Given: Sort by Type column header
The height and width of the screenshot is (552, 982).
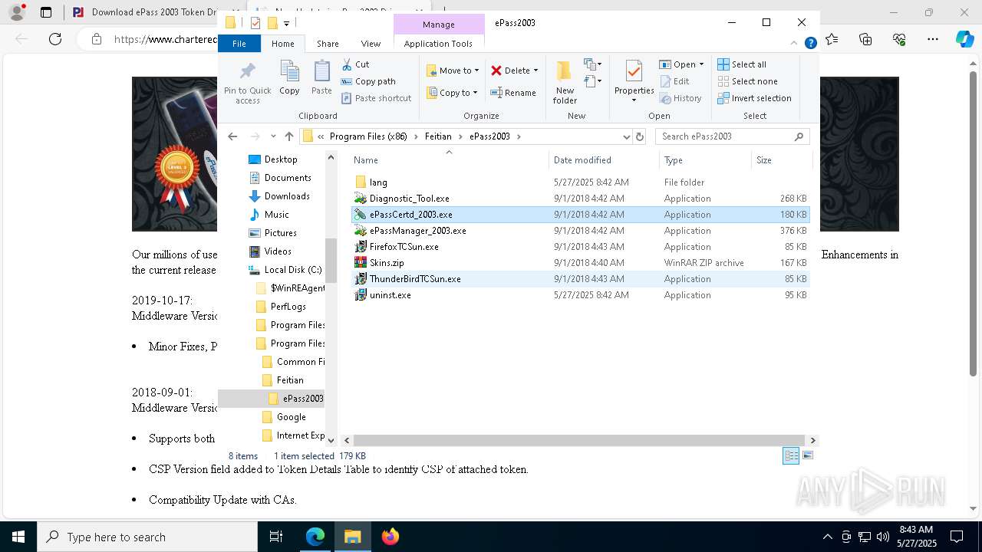Looking at the screenshot, I should point(705,160).
